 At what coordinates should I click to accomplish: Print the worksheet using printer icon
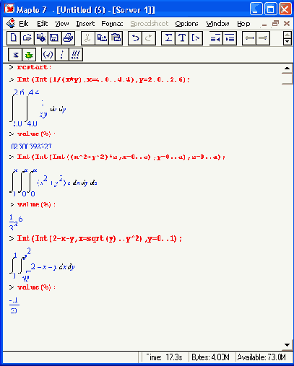[68, 38]
